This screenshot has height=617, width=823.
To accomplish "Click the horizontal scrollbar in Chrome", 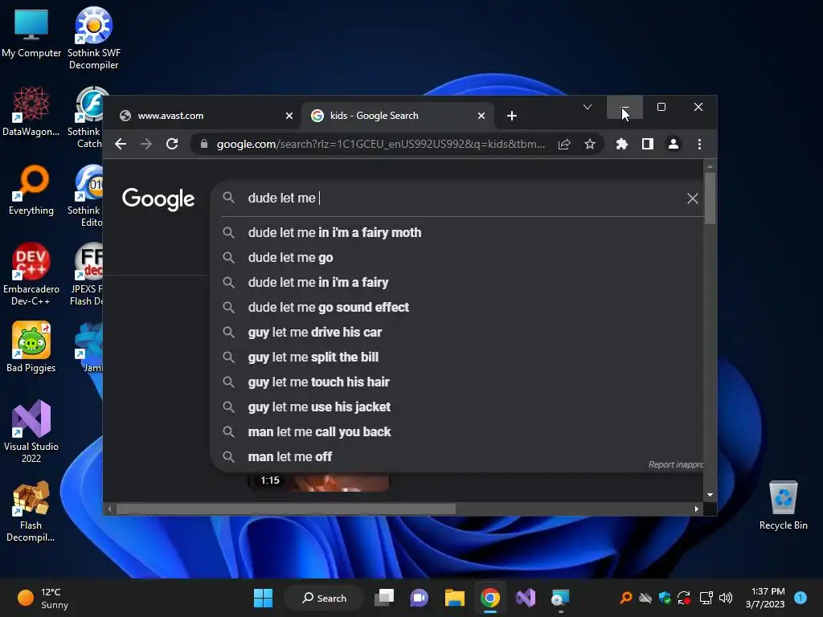I will pos(286,509).
